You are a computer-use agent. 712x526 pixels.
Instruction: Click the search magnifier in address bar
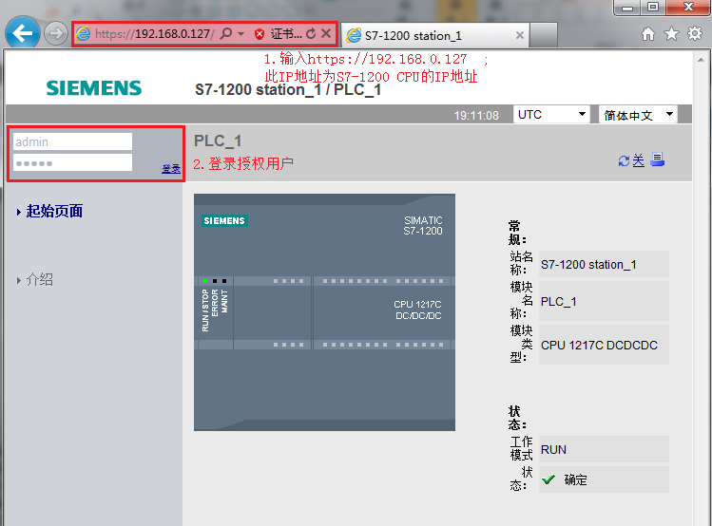[225, 33]
